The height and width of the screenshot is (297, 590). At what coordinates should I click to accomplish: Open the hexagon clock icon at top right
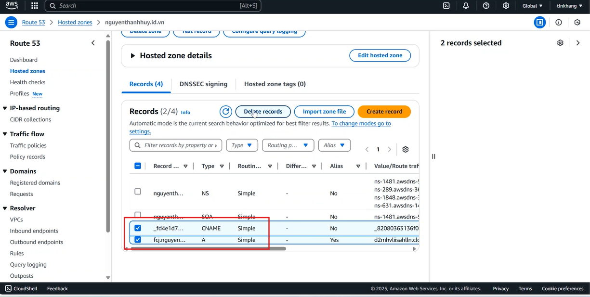coord(577,22)
